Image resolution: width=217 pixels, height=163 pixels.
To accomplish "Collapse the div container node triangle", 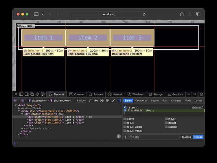I will 22,114.
